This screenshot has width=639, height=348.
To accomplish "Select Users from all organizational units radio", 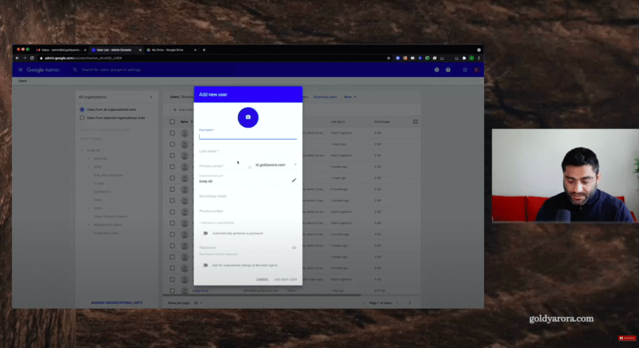I will [x=82, y=110].
